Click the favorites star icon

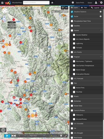[x=52, y=3]
